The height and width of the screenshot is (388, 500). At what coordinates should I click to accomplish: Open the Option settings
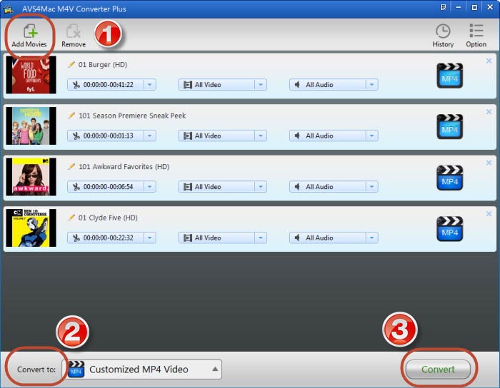476,36
